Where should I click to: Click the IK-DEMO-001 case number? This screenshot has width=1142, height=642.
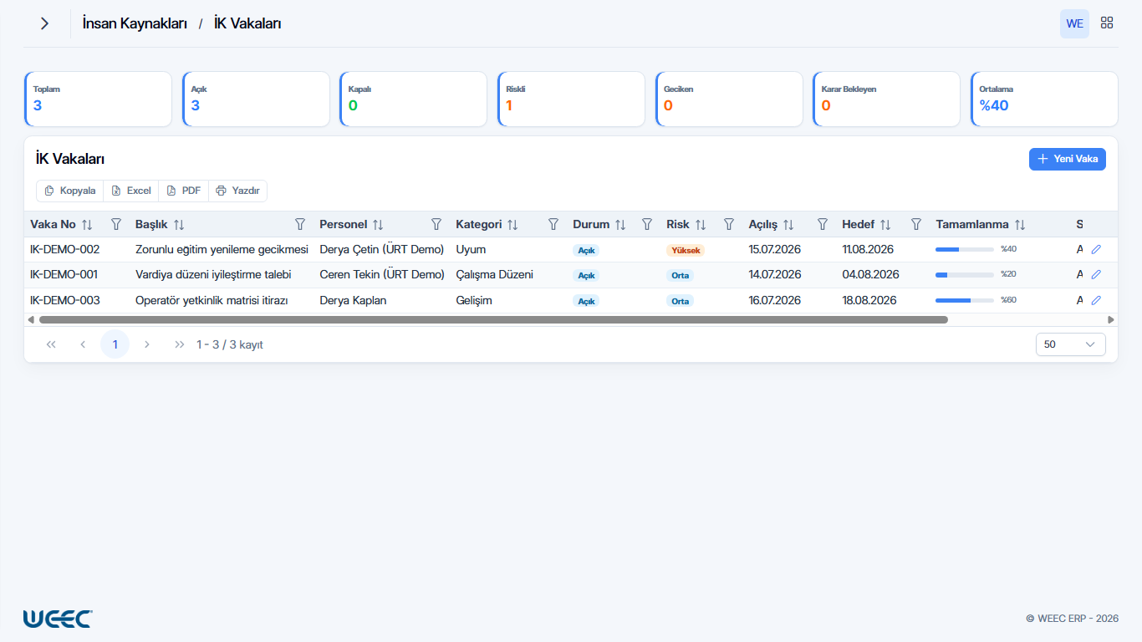(x=64, y=274)
